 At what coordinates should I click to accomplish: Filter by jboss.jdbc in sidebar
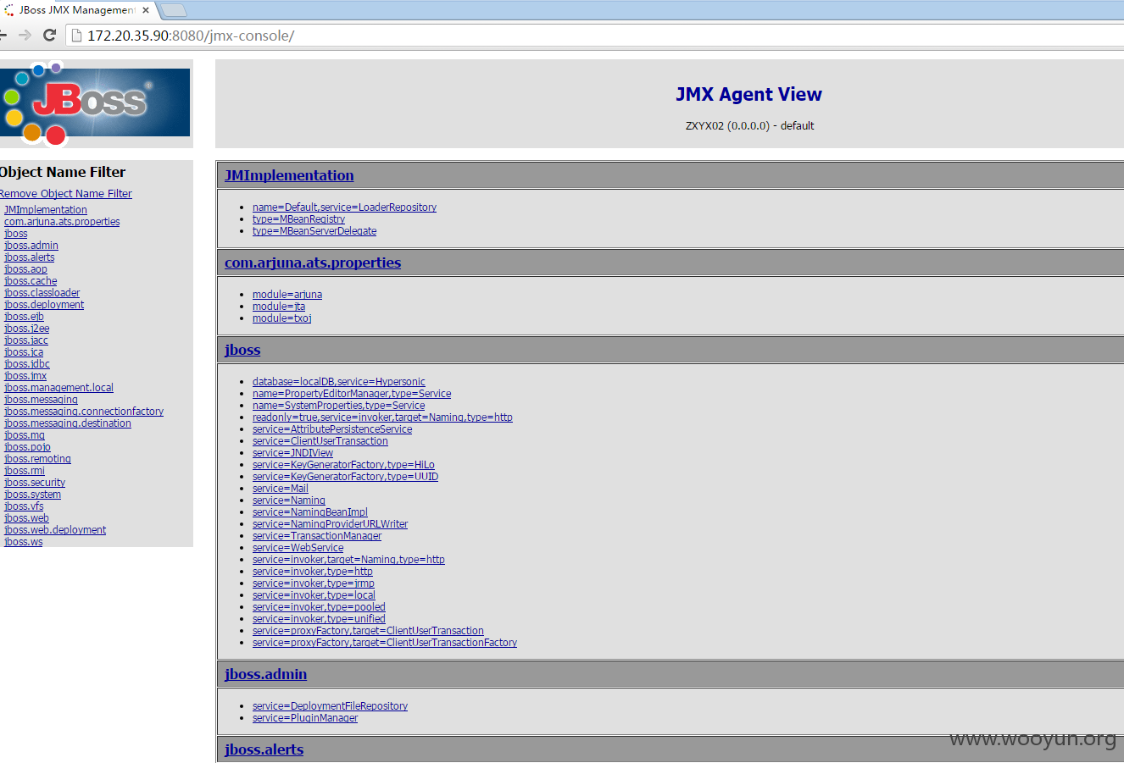[27, 364]
